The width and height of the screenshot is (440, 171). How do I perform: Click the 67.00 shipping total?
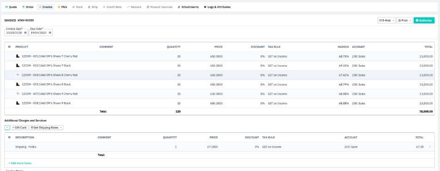coord(420,147)
